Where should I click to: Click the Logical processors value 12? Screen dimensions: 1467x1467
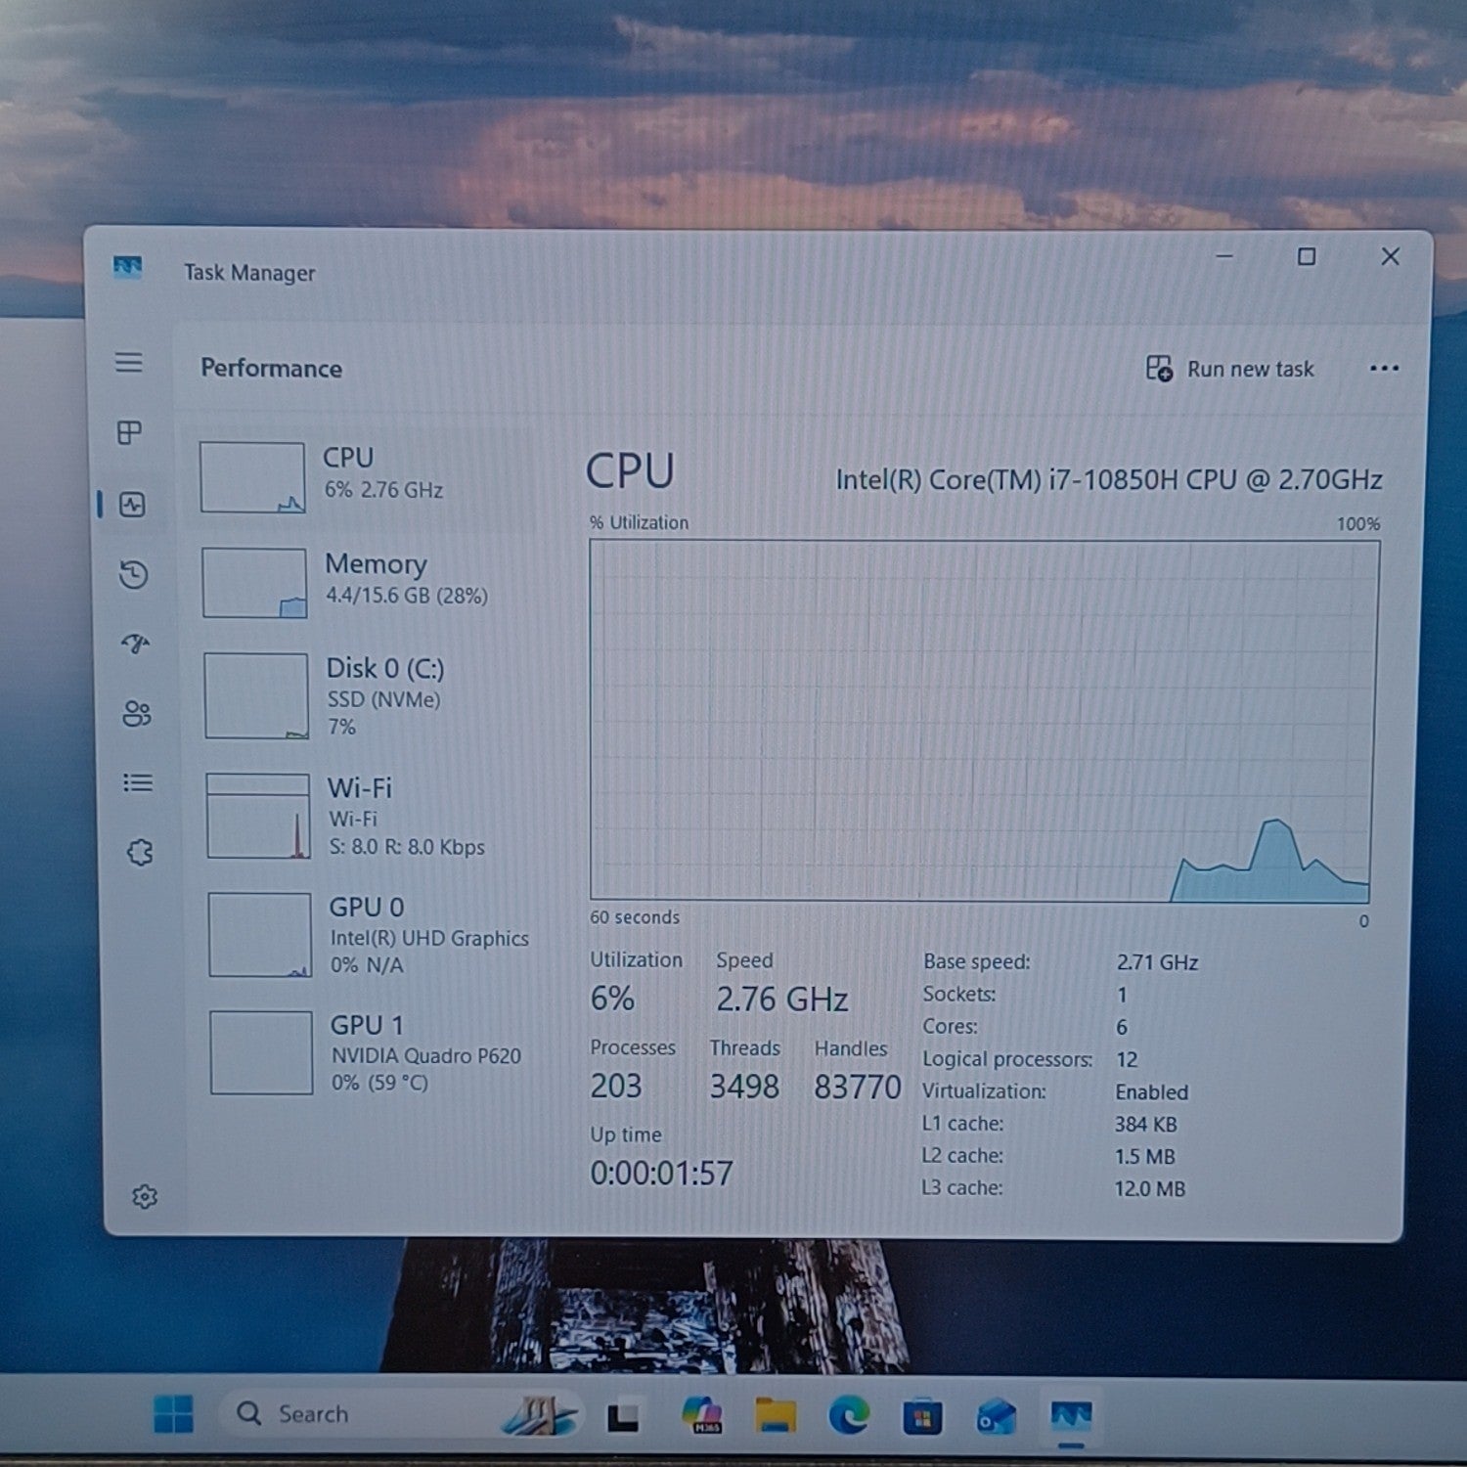coord(1127,1059)
